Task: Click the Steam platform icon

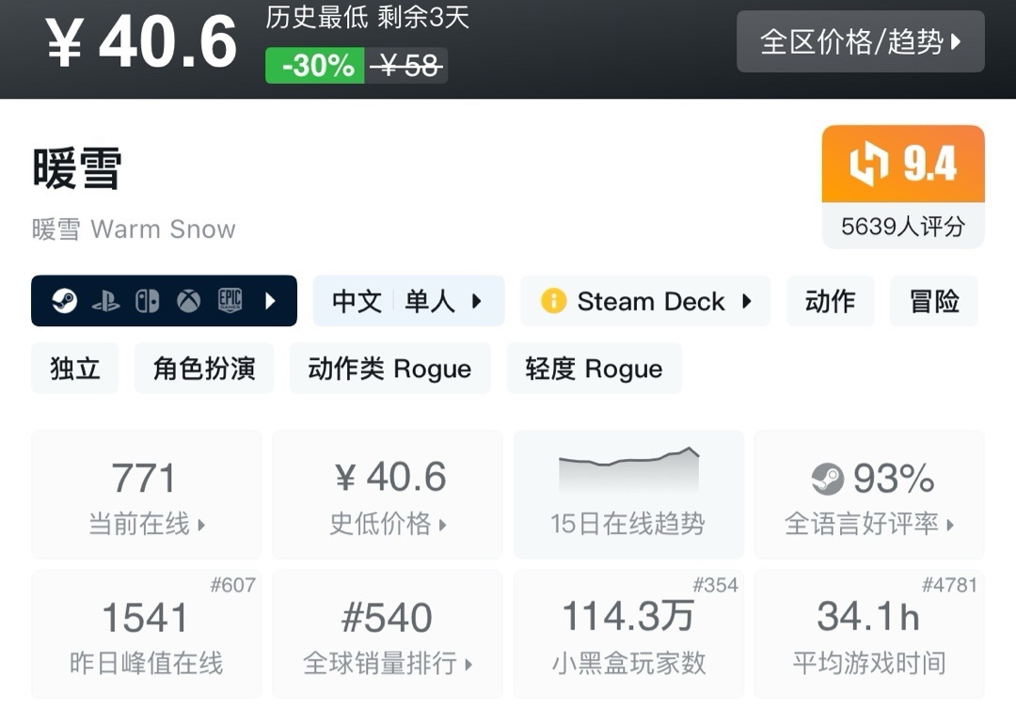Action: tap(64, 301)
